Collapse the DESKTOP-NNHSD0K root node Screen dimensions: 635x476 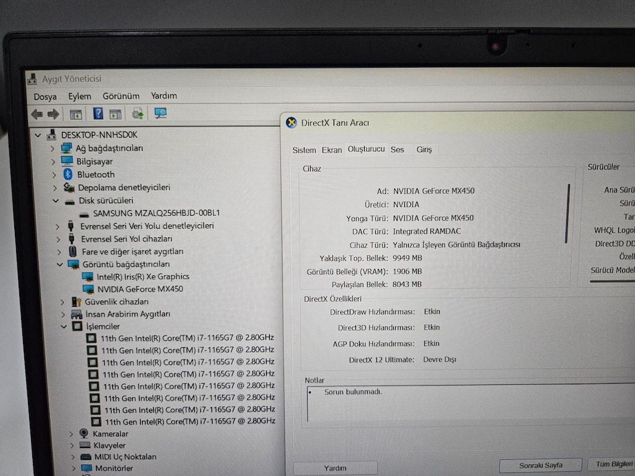click(38, 134)
